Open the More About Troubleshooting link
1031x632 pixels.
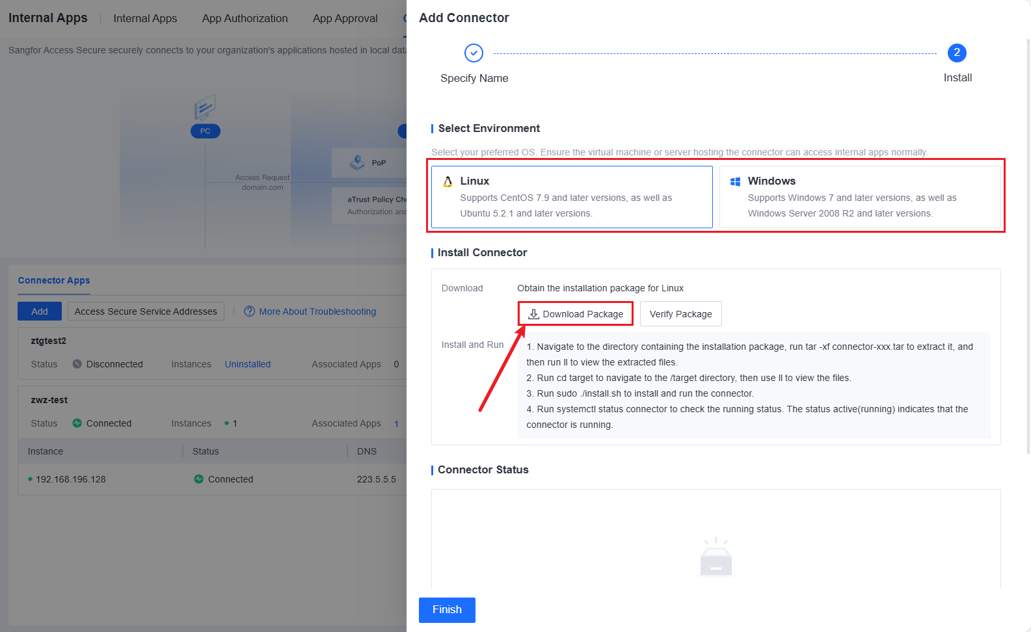tap(317, 311)
